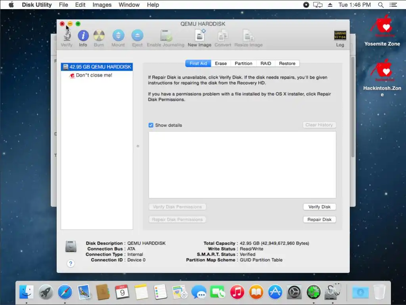Select the First Aid tab
This screenshot has height=305, width=406.
(198, 64)
